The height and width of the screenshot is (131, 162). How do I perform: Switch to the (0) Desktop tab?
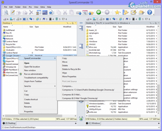coord(9,123)
